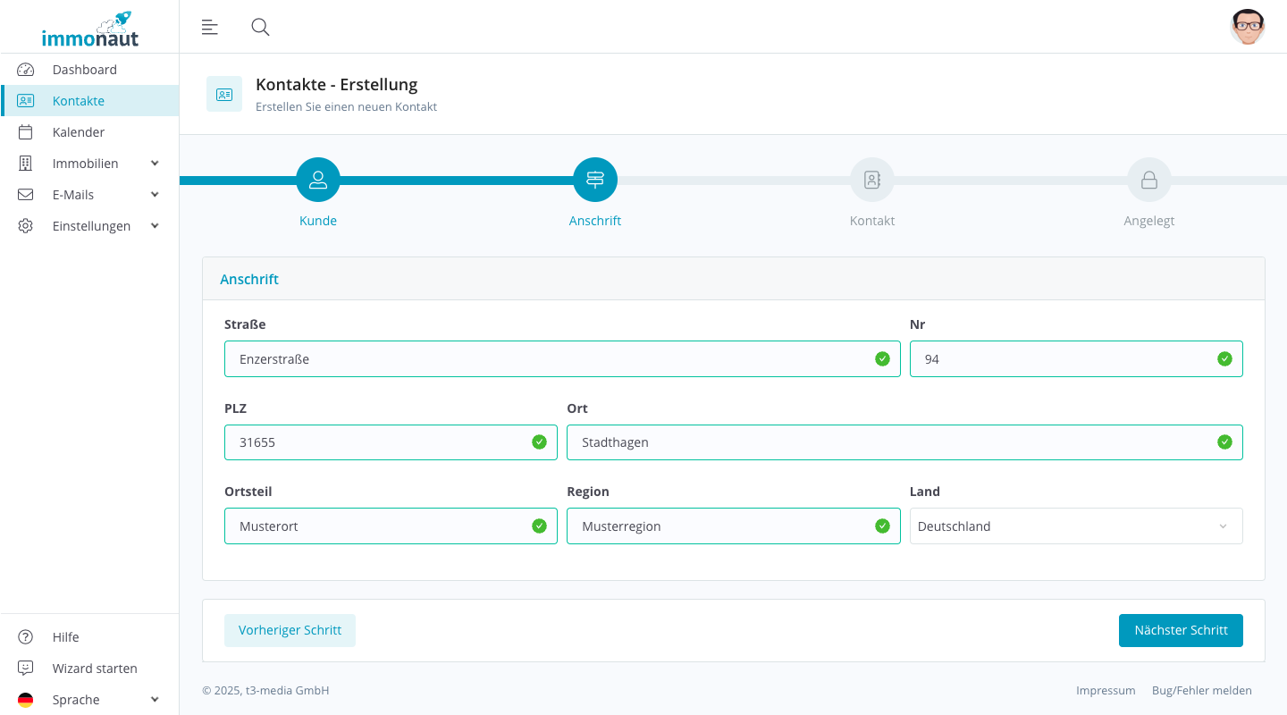This screenshot has width=1287, height=715.
Task: Open Kalender from the sidebar
Action: 79,132
